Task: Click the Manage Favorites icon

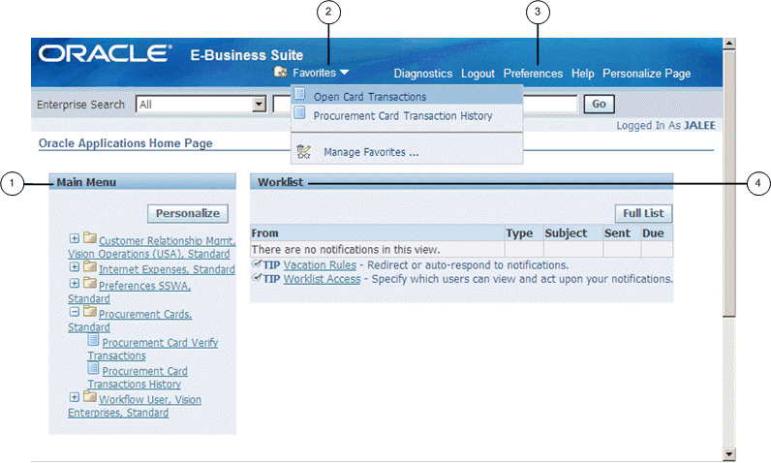Action: click(x=303, y=152)
